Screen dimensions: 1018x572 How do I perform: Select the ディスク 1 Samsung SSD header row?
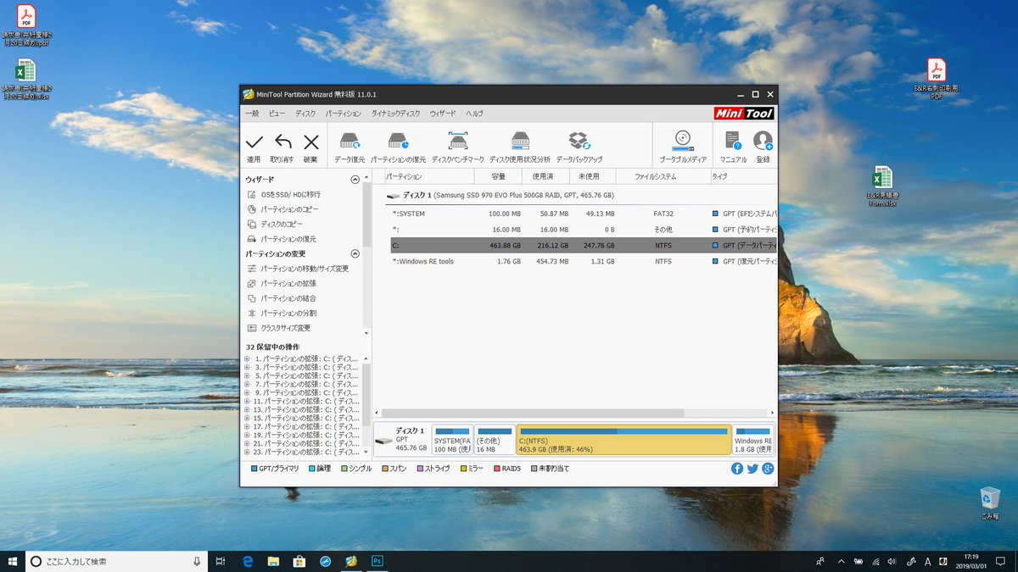pyautogui.click(x=582, y=195)
